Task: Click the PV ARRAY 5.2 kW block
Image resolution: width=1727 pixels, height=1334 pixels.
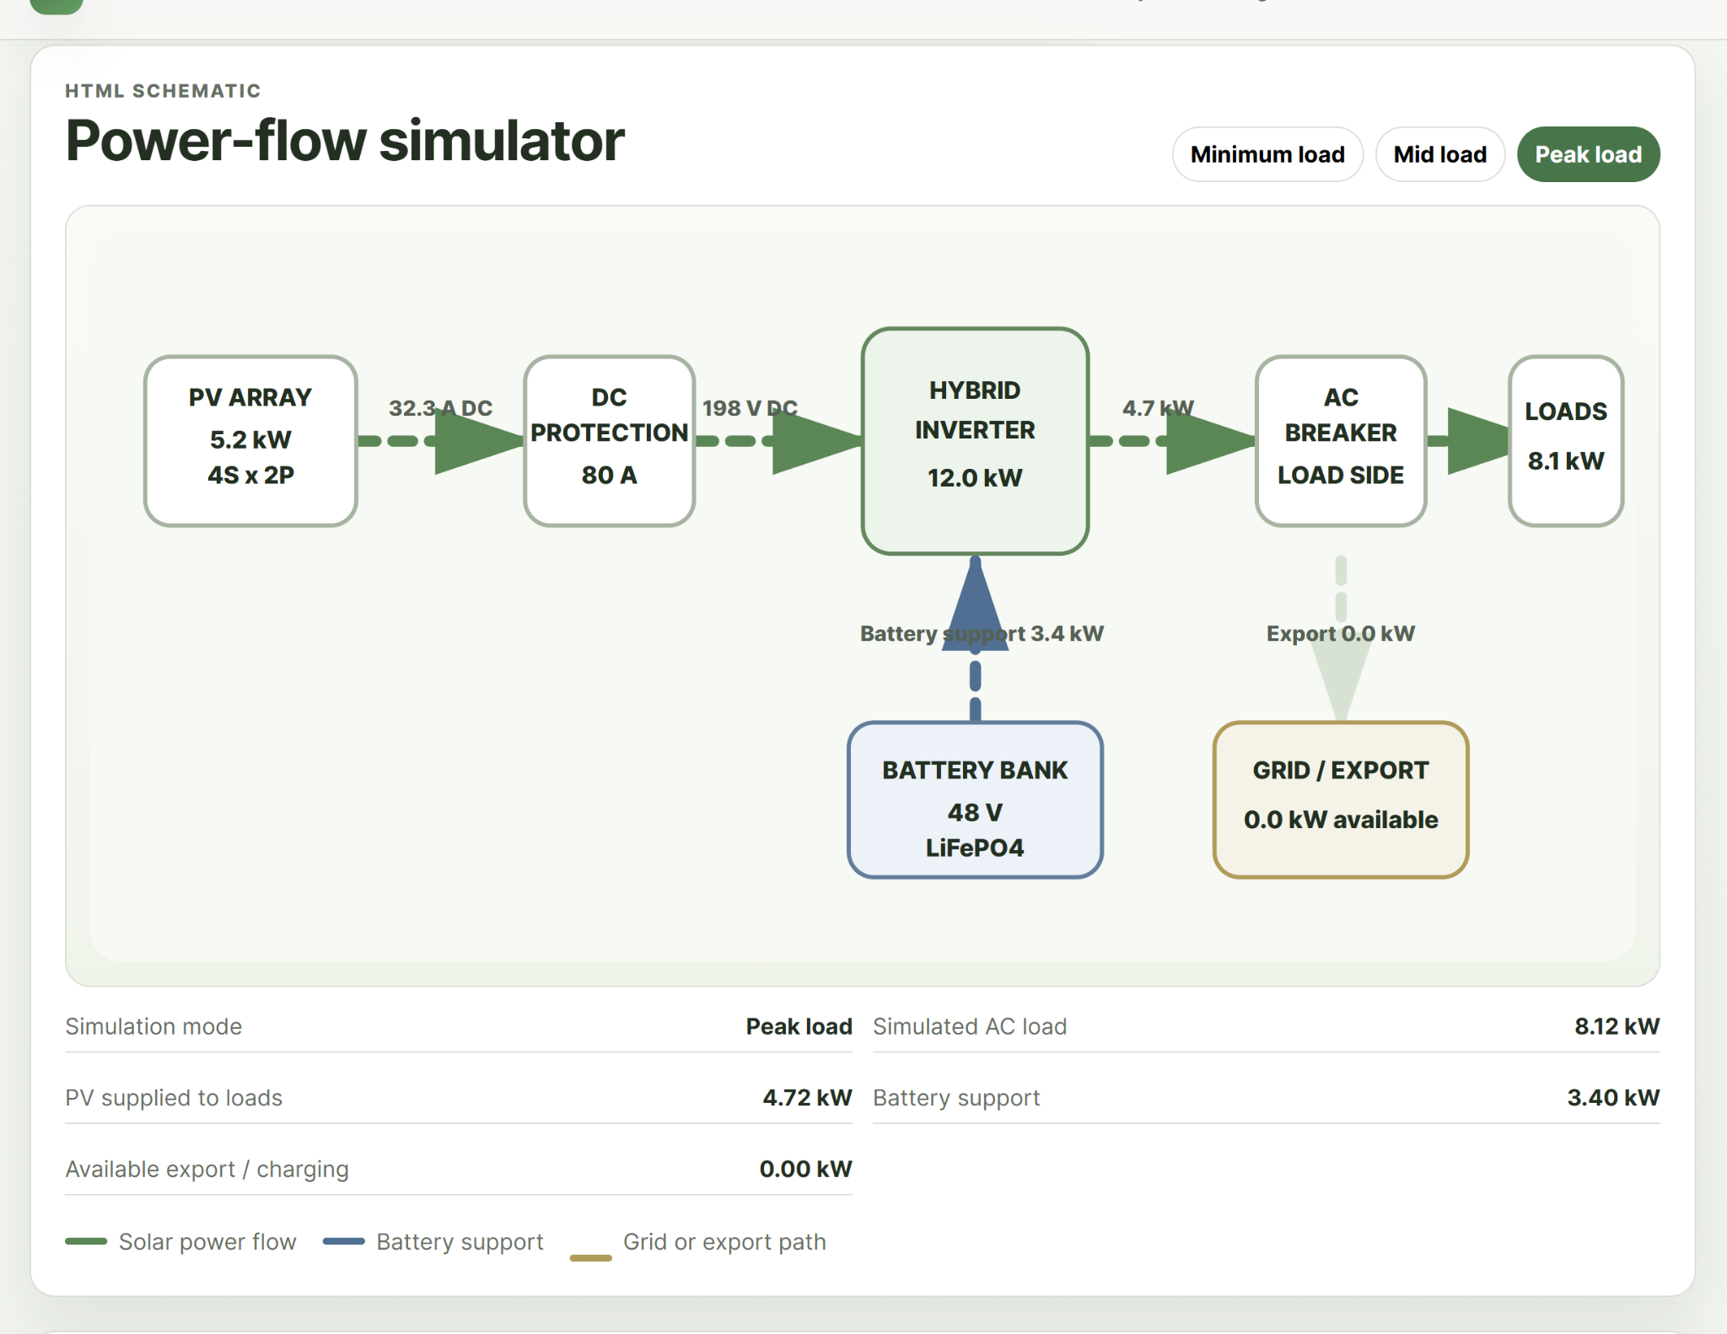Action: click(x=250, y=441)
